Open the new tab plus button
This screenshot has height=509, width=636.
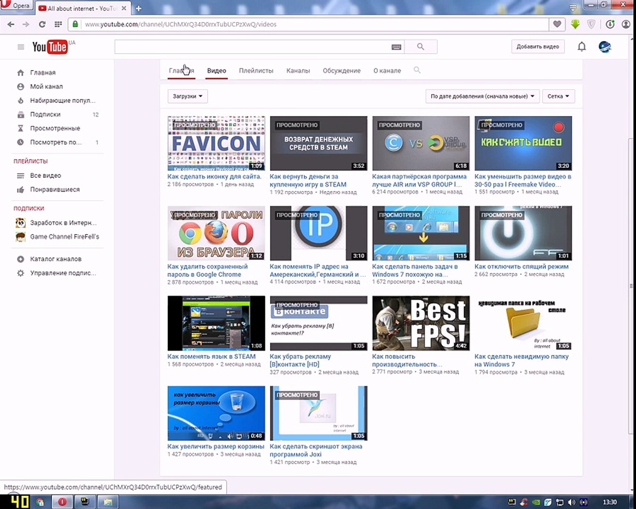click(x=139, y=8)
